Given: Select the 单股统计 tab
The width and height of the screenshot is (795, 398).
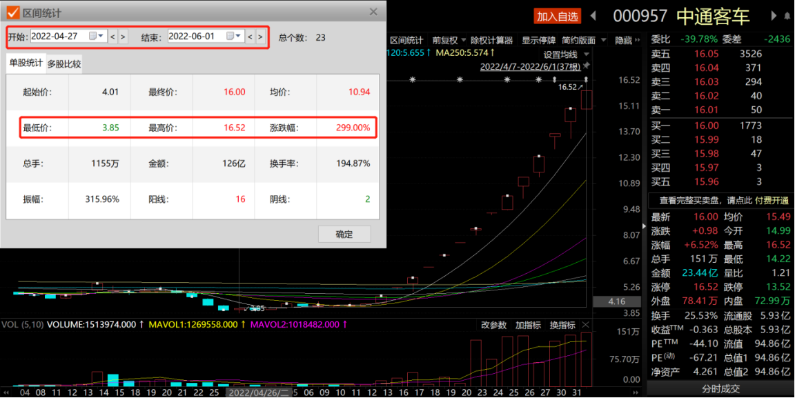Looking at the screenshot, I should [x=26, y=63].
